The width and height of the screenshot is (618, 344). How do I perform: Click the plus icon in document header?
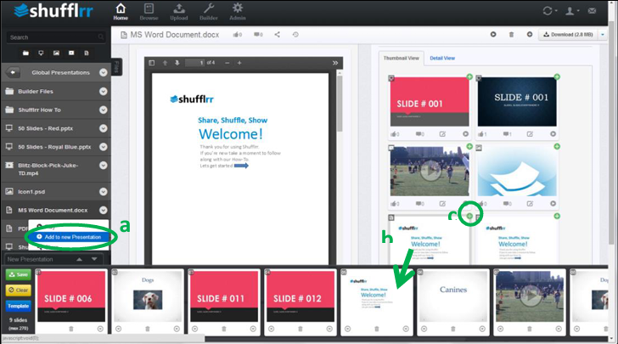530,35
